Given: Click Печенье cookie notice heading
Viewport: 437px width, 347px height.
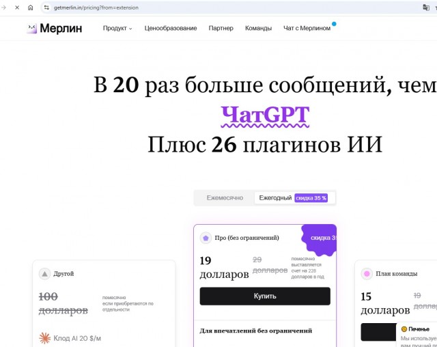Looking at the screenshot, I should [x=419, y=329].
